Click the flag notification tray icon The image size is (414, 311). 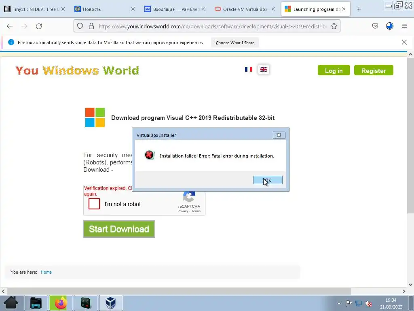tap(349, 303)
